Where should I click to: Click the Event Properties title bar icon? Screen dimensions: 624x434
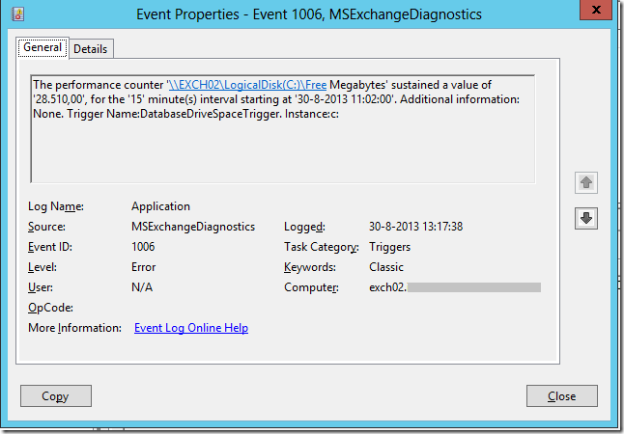click(17, 14)
